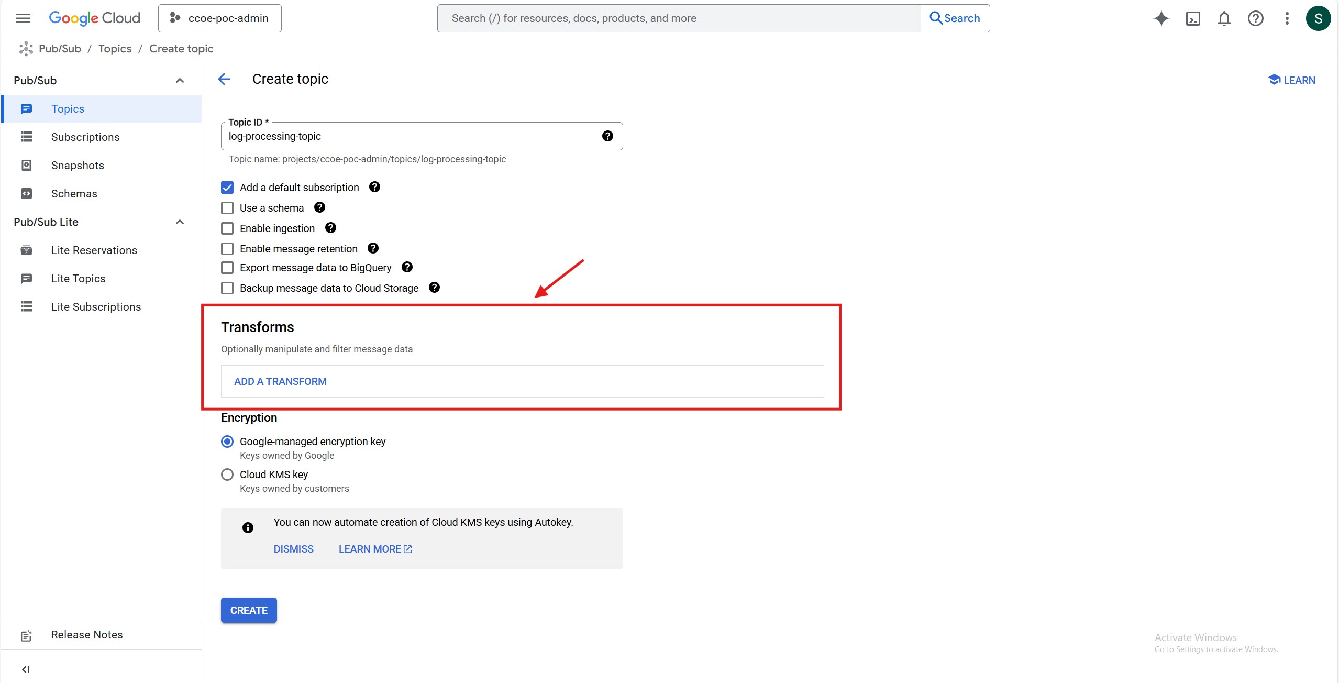Uncheck Add a default subscription
This screenshot has height=683, width=1339.
click(227, 188)
